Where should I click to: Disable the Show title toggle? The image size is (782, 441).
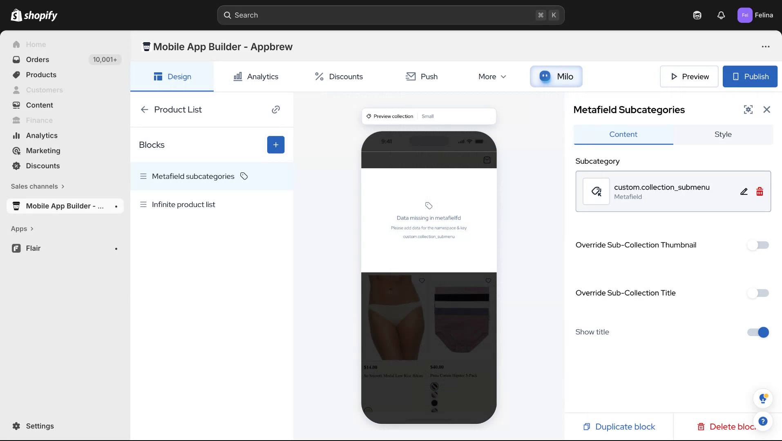pos(757,332)
